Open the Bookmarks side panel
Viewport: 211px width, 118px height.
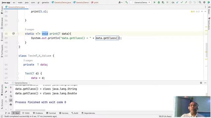[x=2, y=90]
